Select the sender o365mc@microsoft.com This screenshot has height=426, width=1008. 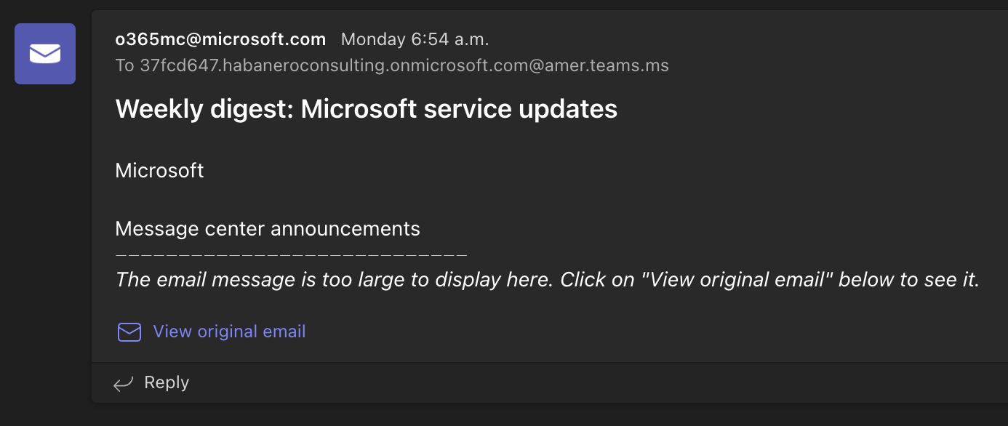pos(220,39)
